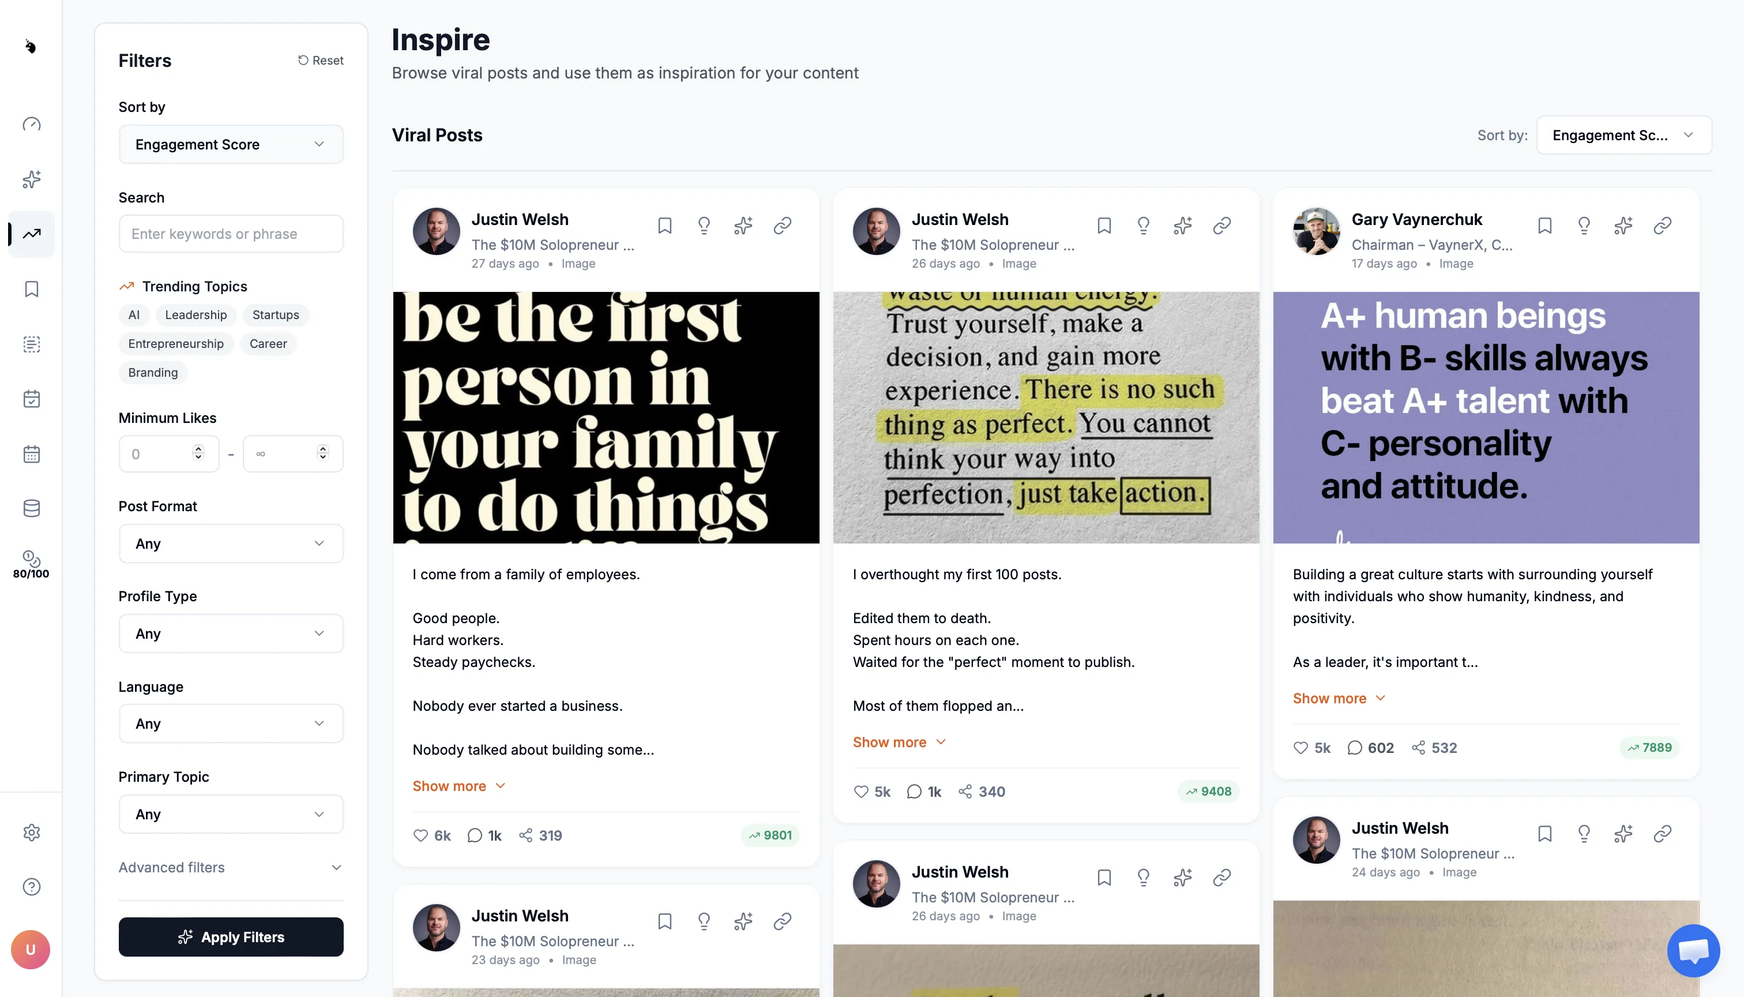This screenshot has height=997, width=1744.
Task: Open the chat support bubble
Action: click(1693, 950)
